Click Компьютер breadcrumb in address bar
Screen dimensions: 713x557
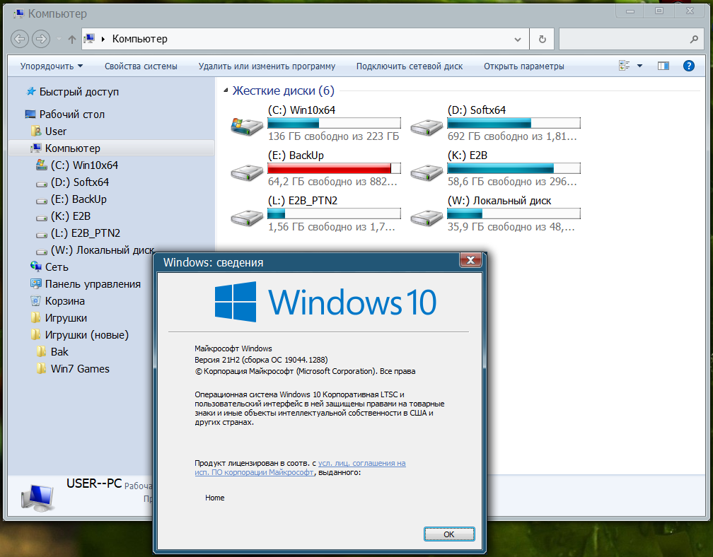pos(139,39)
